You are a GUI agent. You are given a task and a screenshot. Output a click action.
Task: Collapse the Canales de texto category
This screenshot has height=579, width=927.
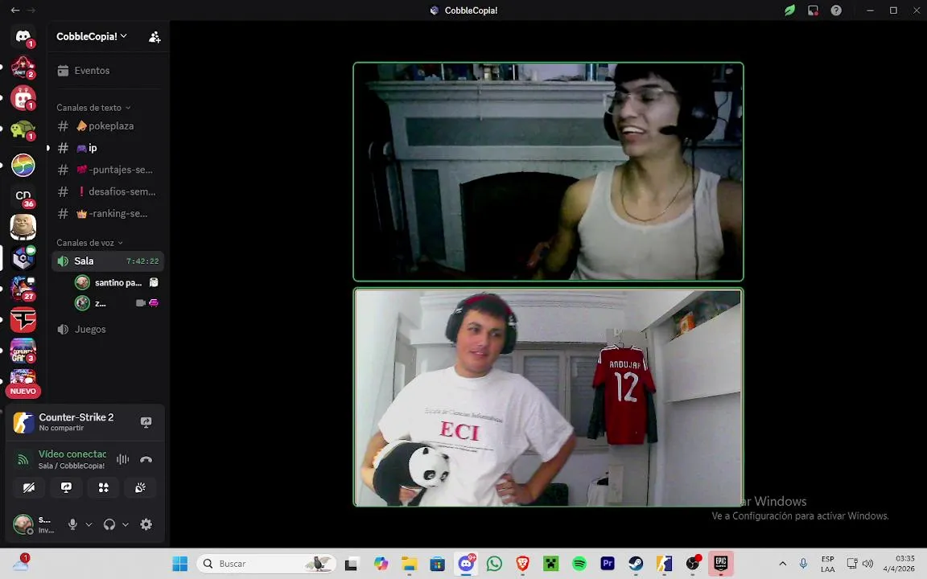93,108
